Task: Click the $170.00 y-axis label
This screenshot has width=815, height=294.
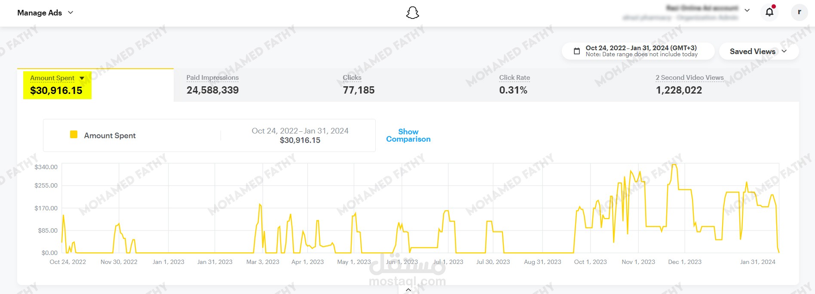Action: coord(46,208)
